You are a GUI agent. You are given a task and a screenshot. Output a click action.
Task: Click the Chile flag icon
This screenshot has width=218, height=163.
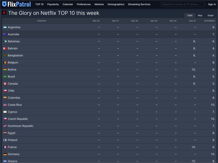pyautogui.click(x=5, y=91)
